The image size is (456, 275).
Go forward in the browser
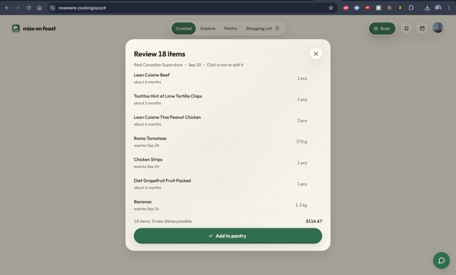[x=18, y=8]
